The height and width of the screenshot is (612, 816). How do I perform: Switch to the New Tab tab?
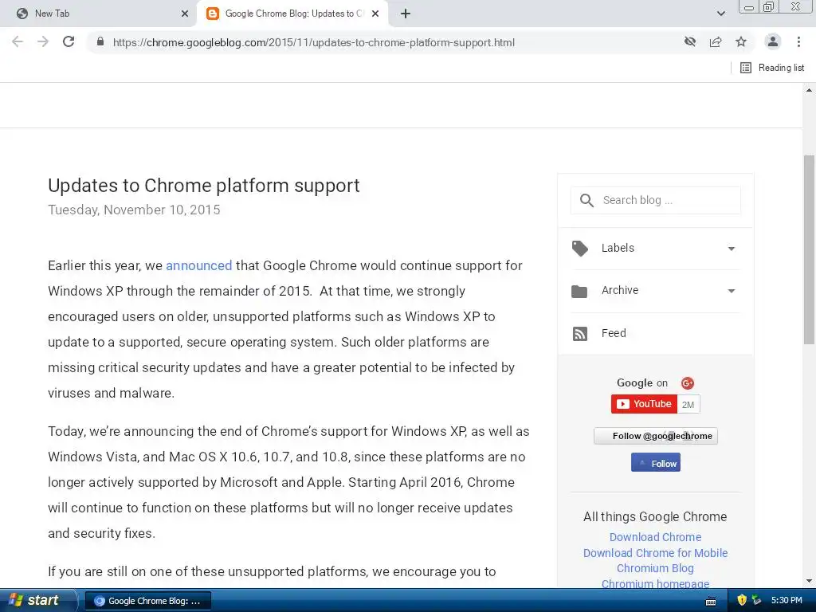coord(99,14)
